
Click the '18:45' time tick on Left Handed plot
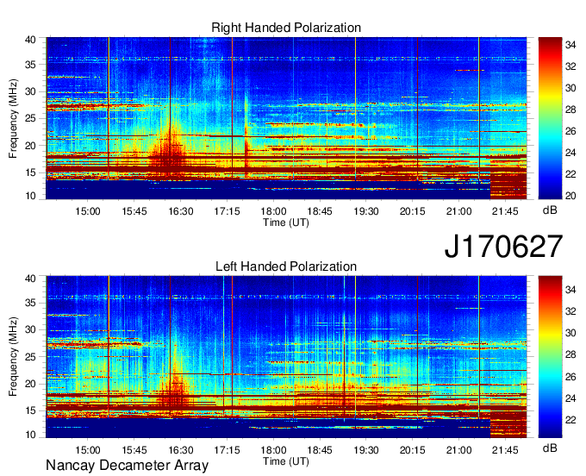pos(320,450)
